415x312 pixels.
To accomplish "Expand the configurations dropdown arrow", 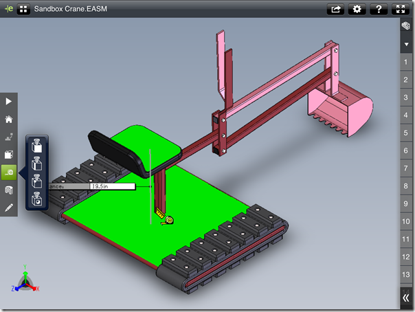I will (406, 44).
